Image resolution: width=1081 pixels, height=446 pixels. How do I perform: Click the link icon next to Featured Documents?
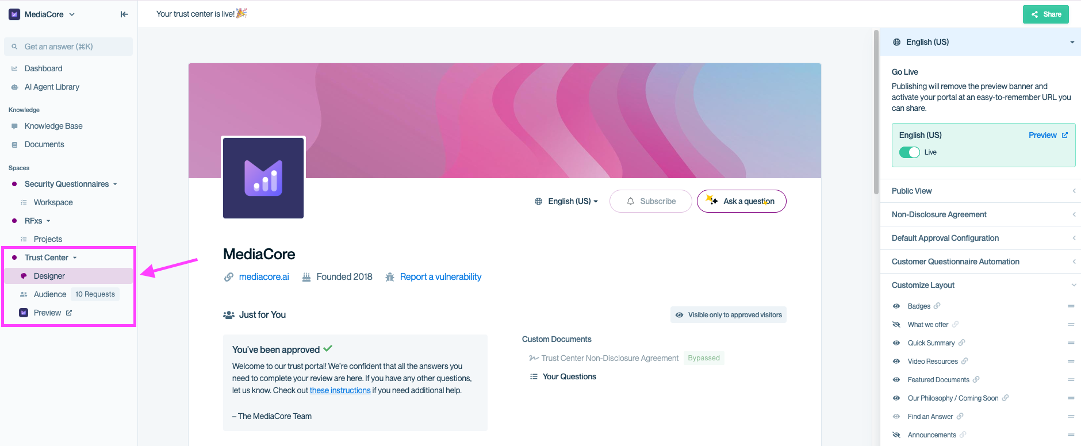(x=976, y=379)
